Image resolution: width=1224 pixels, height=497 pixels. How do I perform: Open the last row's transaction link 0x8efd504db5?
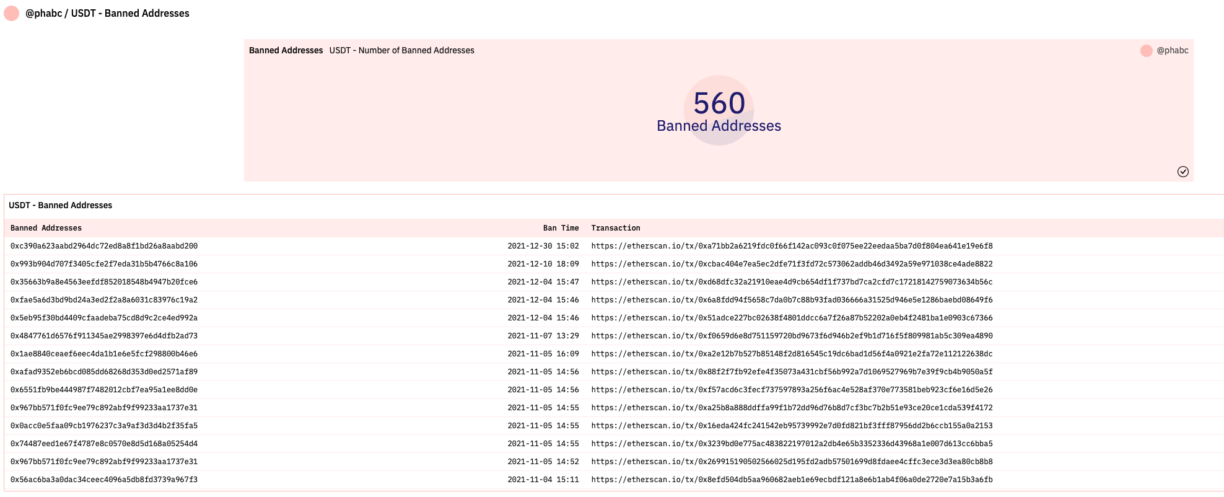pyautogui.click(x=792, y=480)
